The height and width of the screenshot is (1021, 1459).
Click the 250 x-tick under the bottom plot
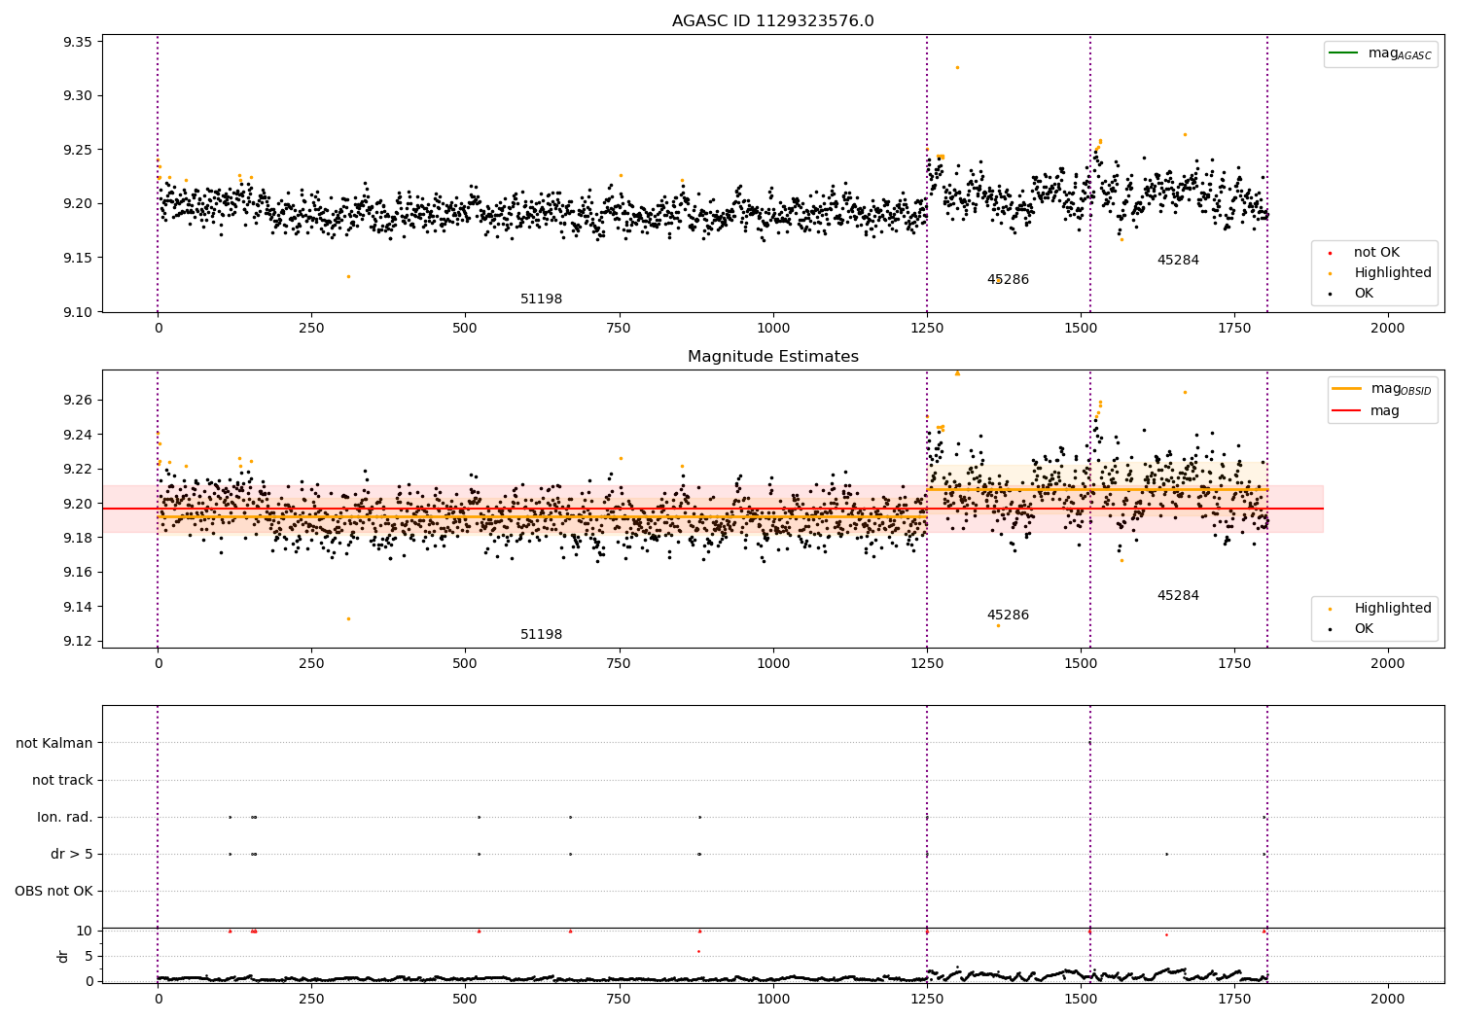tap(311, 999)
